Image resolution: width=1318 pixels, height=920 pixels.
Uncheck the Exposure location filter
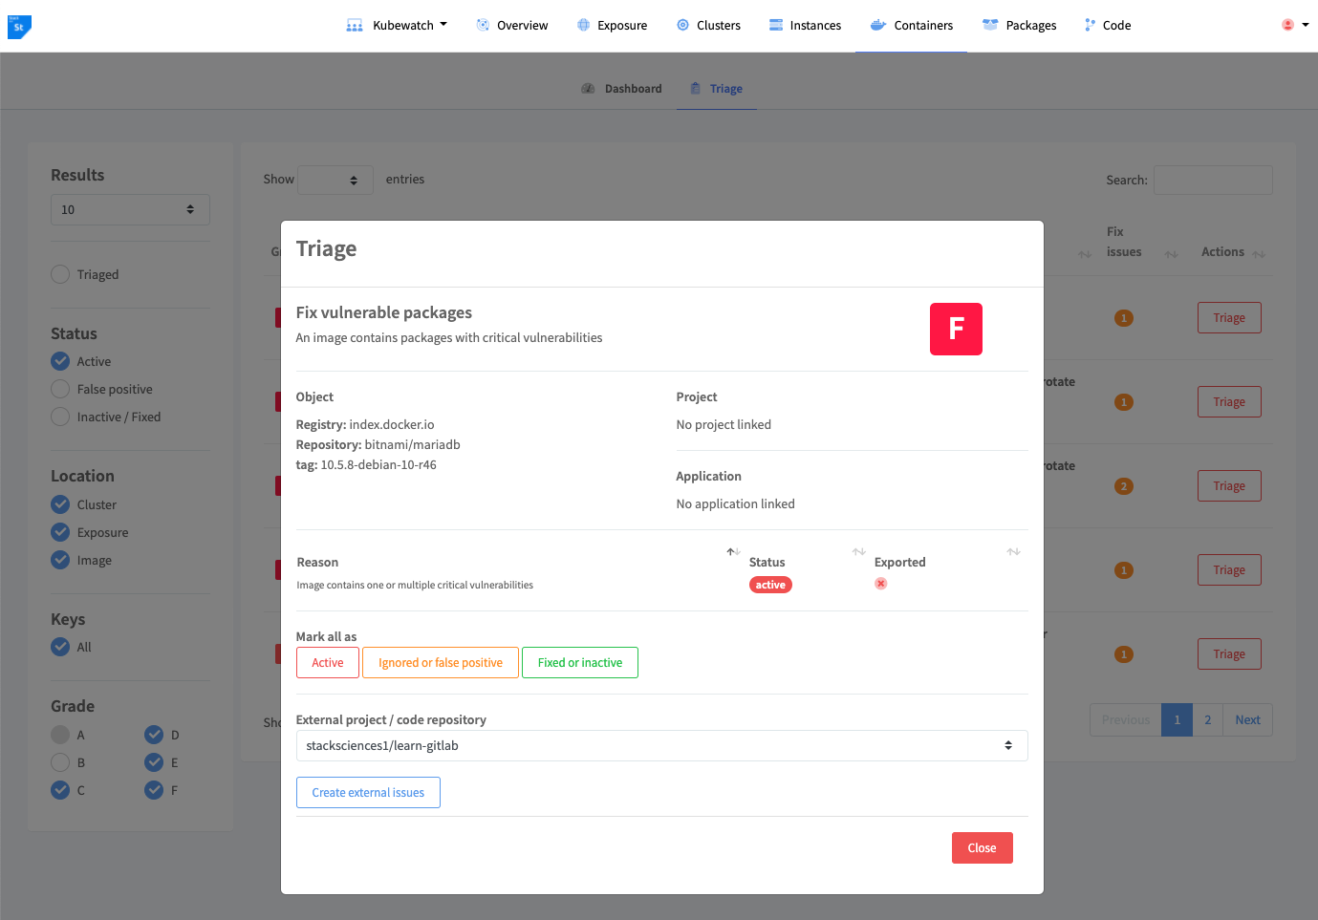coord(59,532)
